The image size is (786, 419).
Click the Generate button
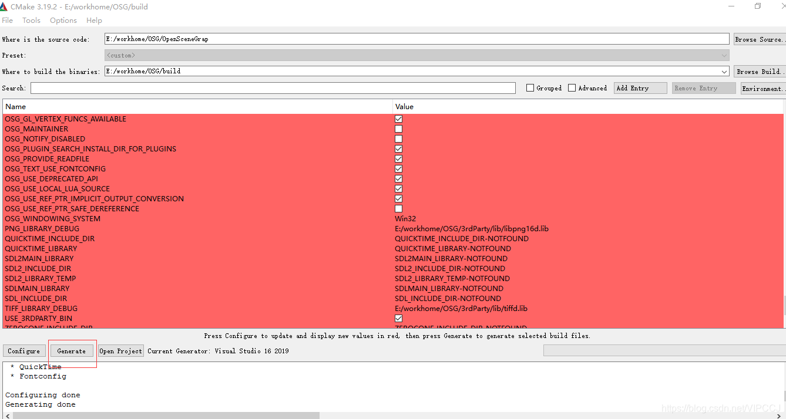pyautogui.click(x=72, y=351)
